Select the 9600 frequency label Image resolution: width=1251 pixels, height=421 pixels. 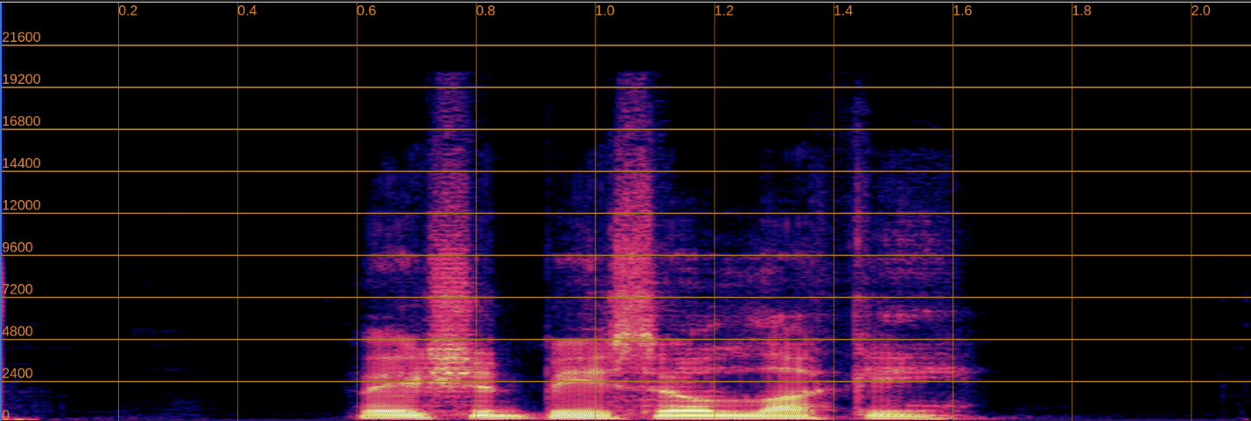(18, 247)
